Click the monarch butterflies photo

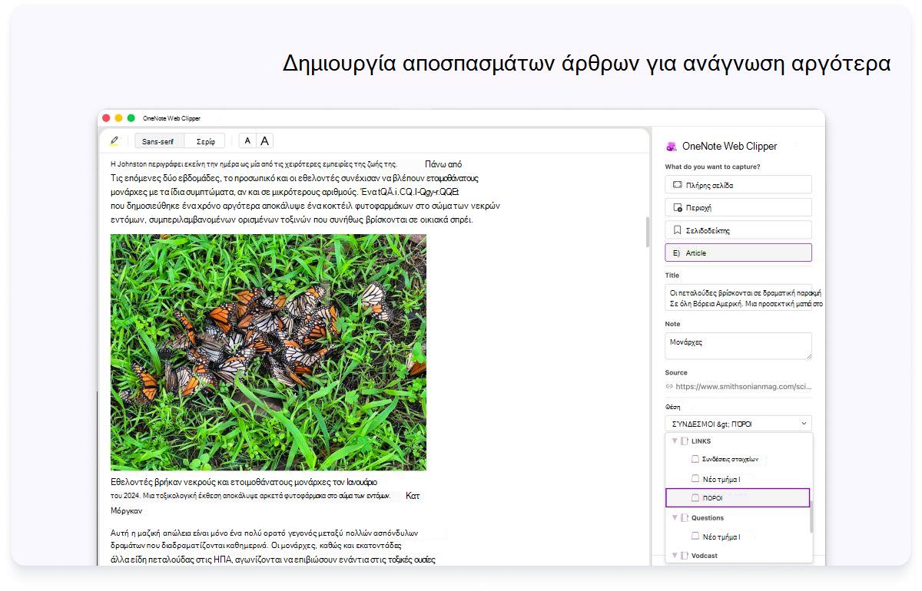[268, 352]
